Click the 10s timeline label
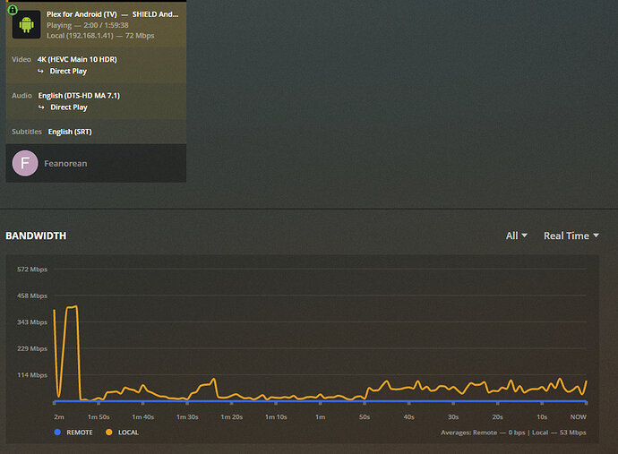The width and height of the screenshot is (618, 454). coord(542,417)
